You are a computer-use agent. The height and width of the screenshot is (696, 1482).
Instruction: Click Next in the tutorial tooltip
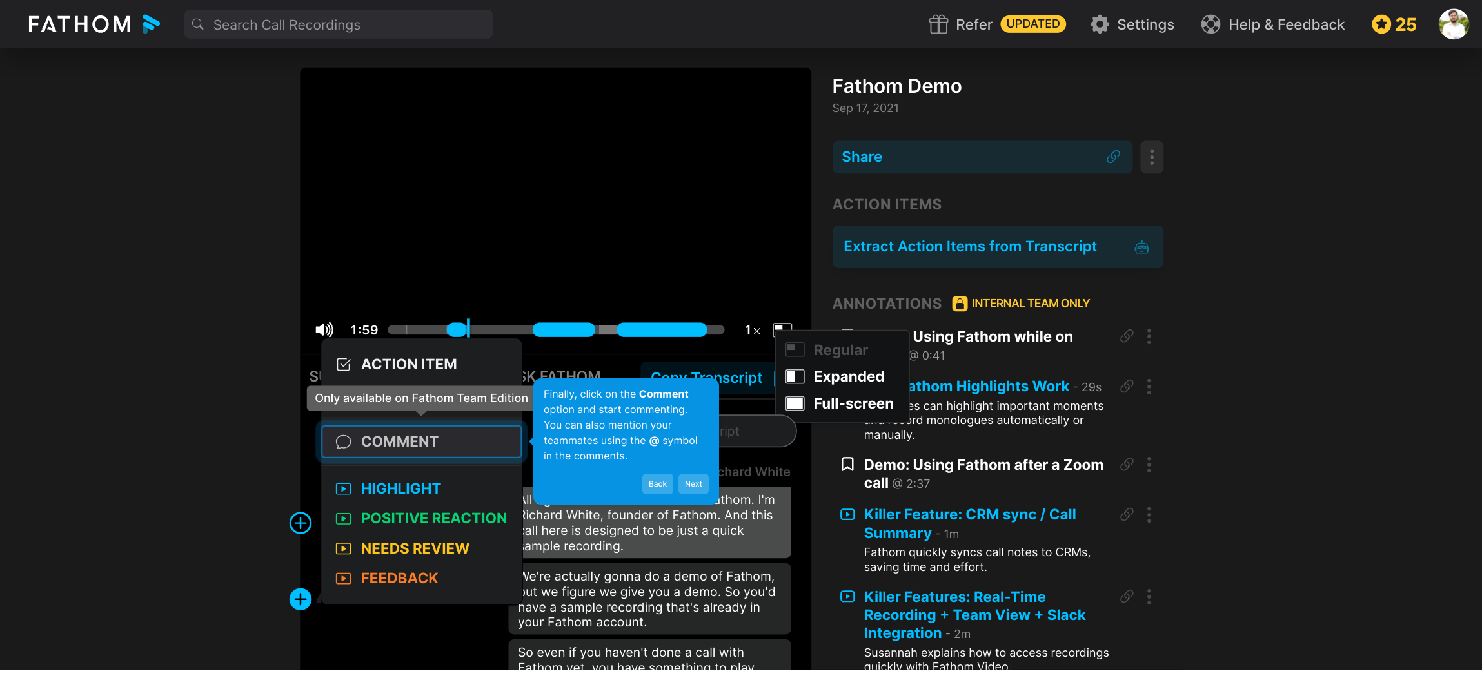pos(693,484)
